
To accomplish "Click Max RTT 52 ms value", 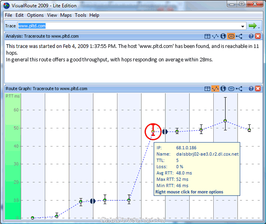I will pos(182,179).
